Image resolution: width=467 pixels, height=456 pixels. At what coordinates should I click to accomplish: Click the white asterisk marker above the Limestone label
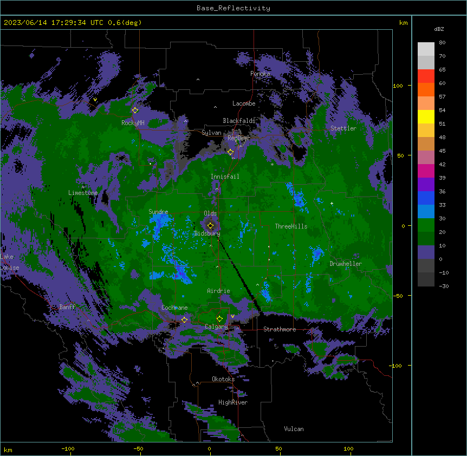[83, 187]
